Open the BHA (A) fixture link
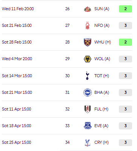Viewport: 137px width, 151px height. 102,92
